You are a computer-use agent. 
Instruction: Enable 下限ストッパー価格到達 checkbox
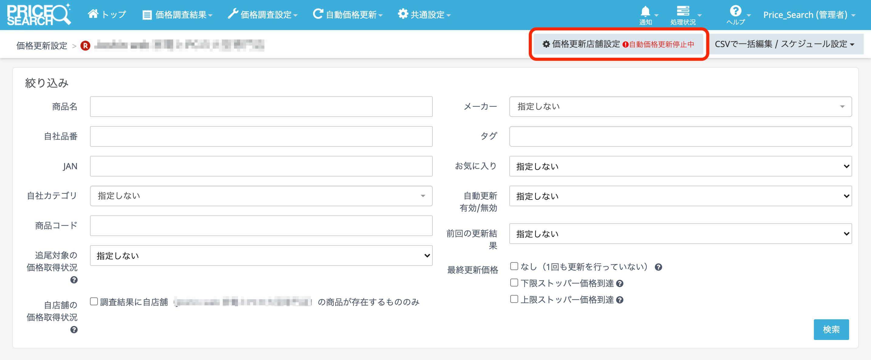coord(514,283)
